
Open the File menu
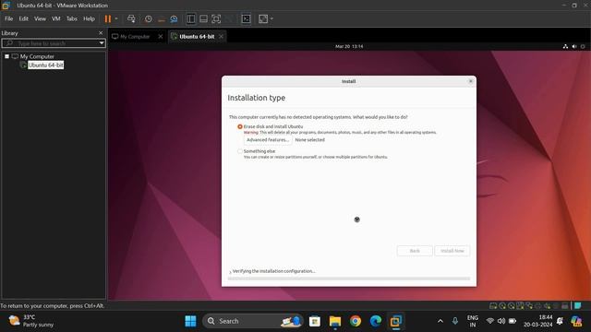click(x=8, y=18)
